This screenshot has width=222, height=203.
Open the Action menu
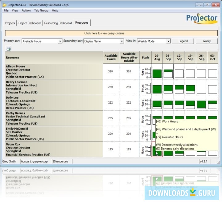(x=26, y=10)
